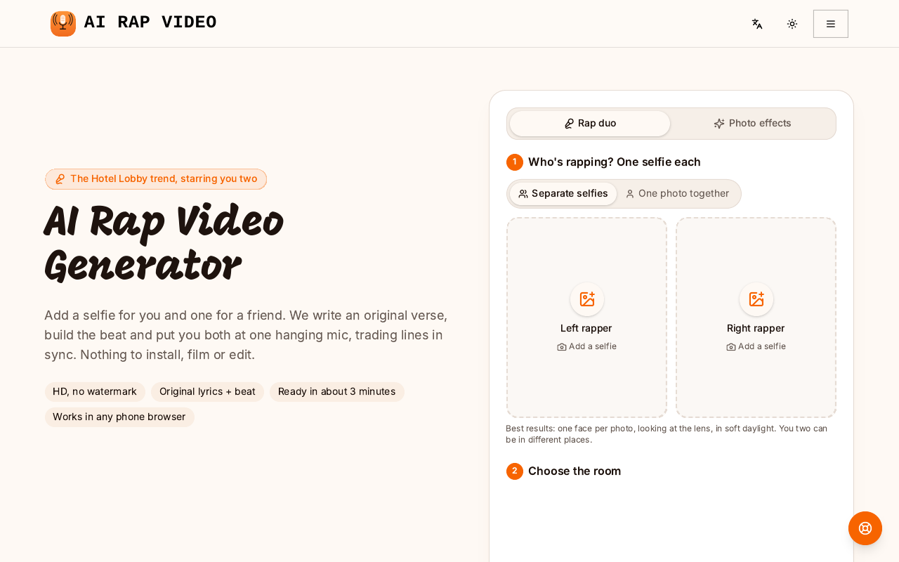899x562 pixels.
Task: Click the Left rapper label
Action: coord(586,328)
